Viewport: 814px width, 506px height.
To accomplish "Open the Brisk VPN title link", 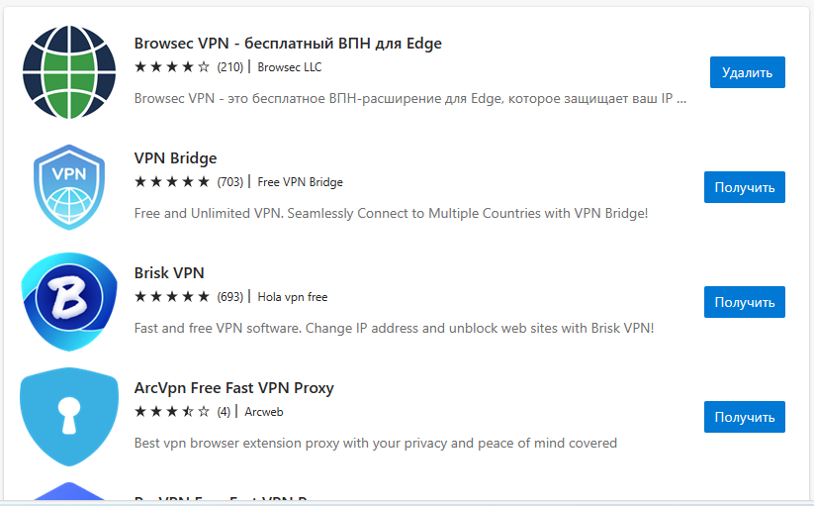I will coord(169,272).
